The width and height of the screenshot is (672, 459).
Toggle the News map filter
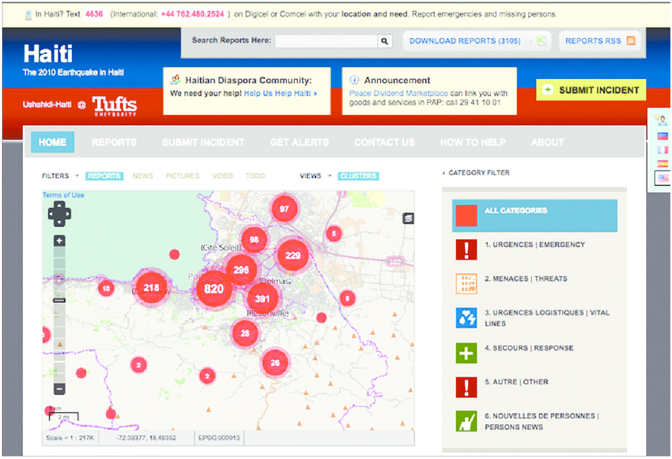point(143,176)
